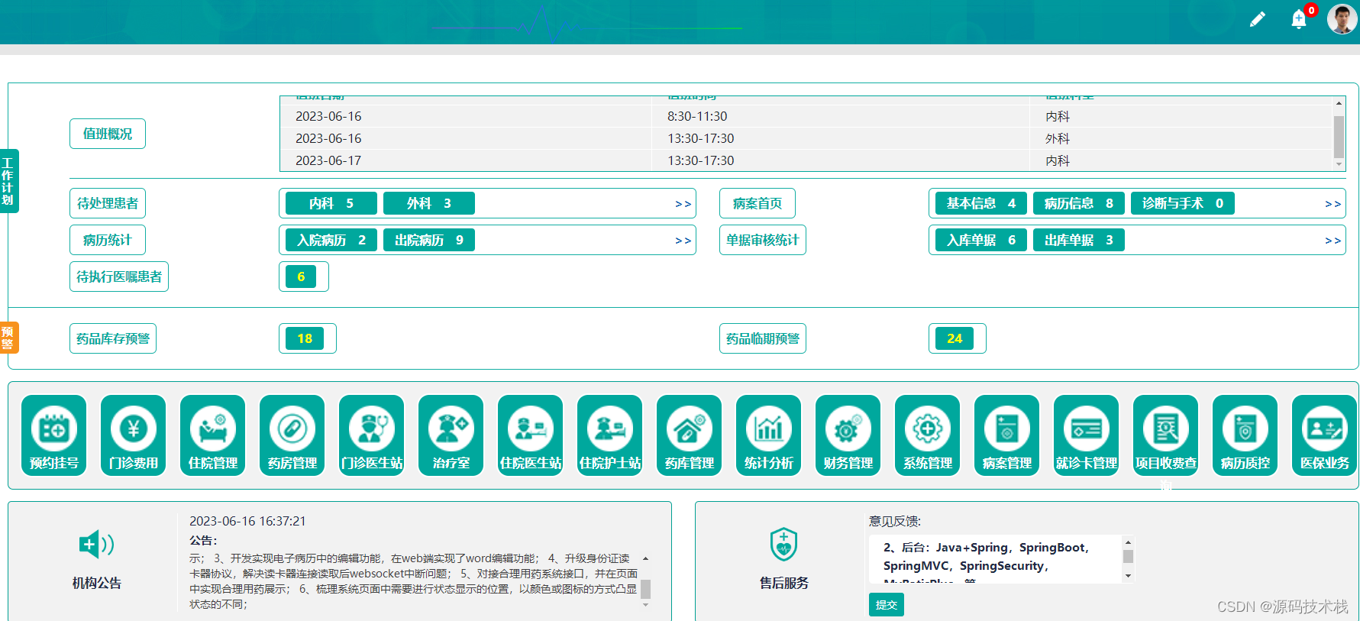The width and height of the screenshot is (1360, 621).
Task: Open the 基本信息 4 badge
Action: coord(981,203)
